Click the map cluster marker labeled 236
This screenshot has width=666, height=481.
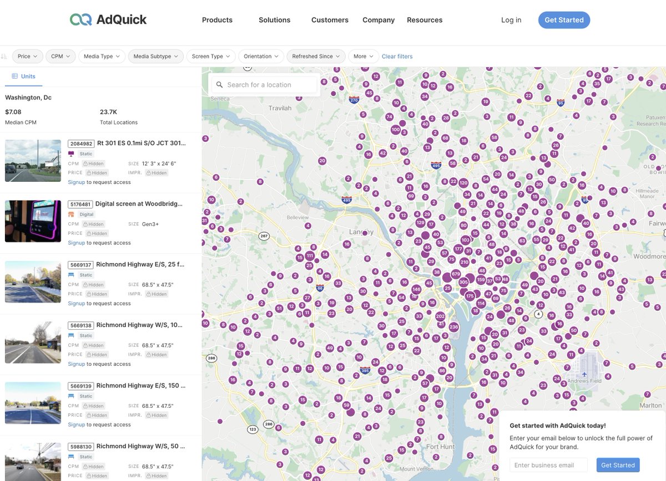[453, 327]
